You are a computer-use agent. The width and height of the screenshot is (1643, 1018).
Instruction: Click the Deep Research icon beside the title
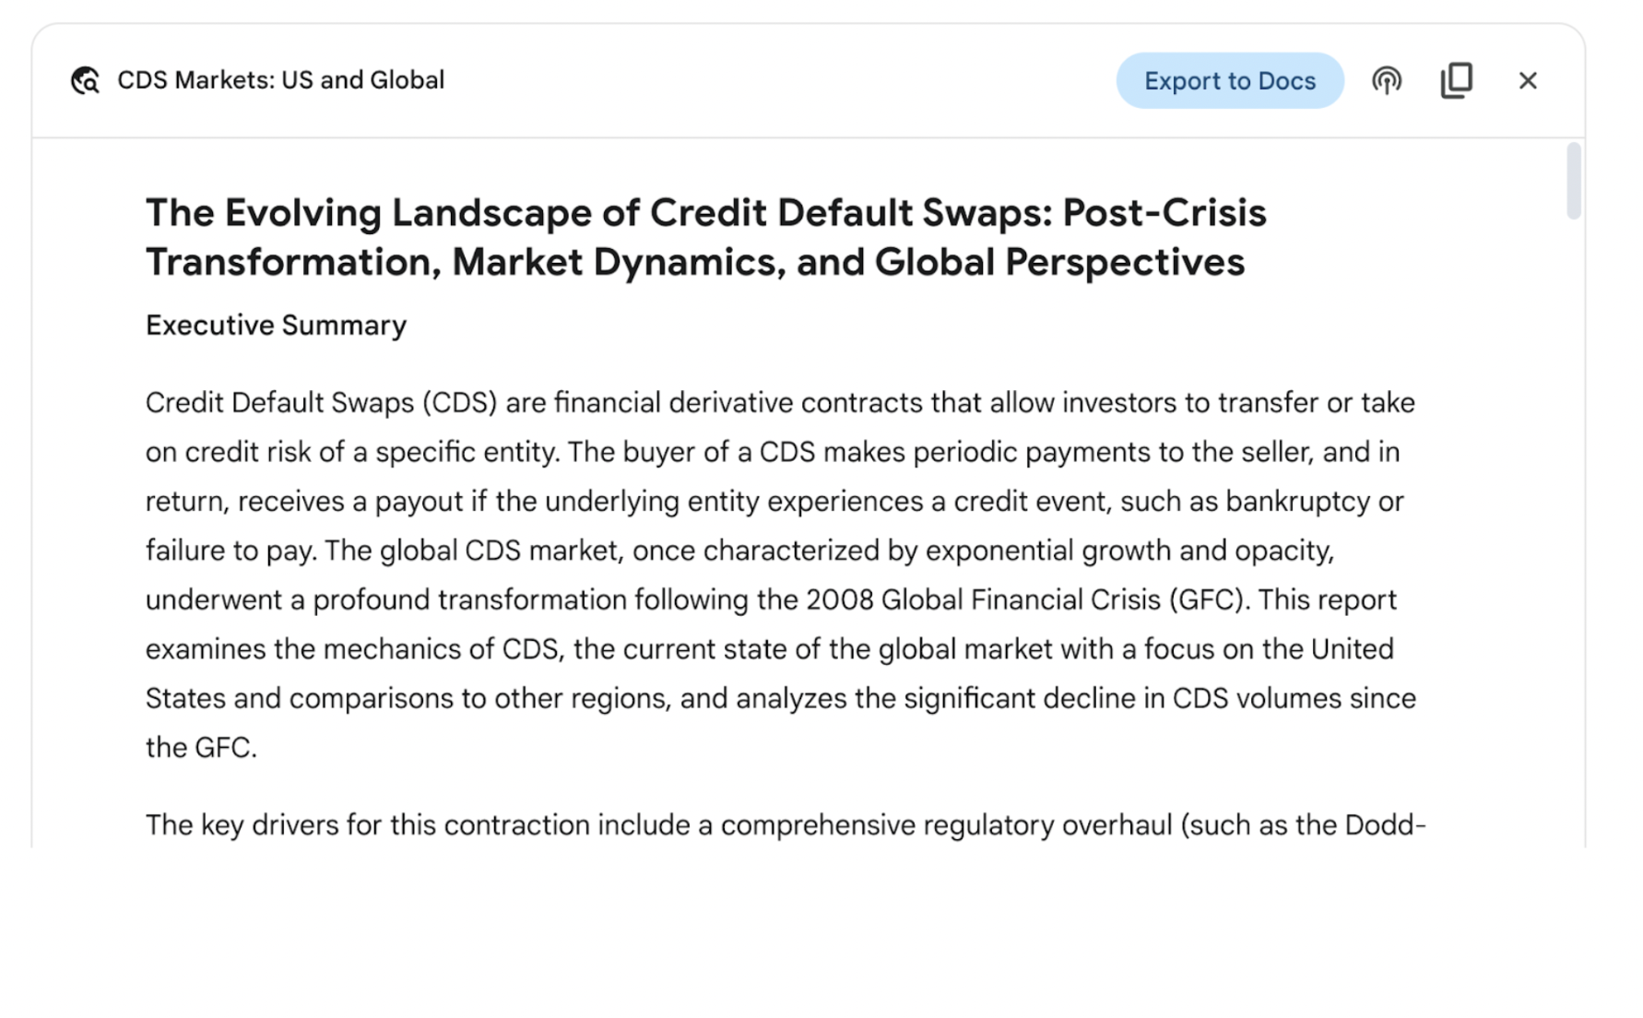coord(85,80)
